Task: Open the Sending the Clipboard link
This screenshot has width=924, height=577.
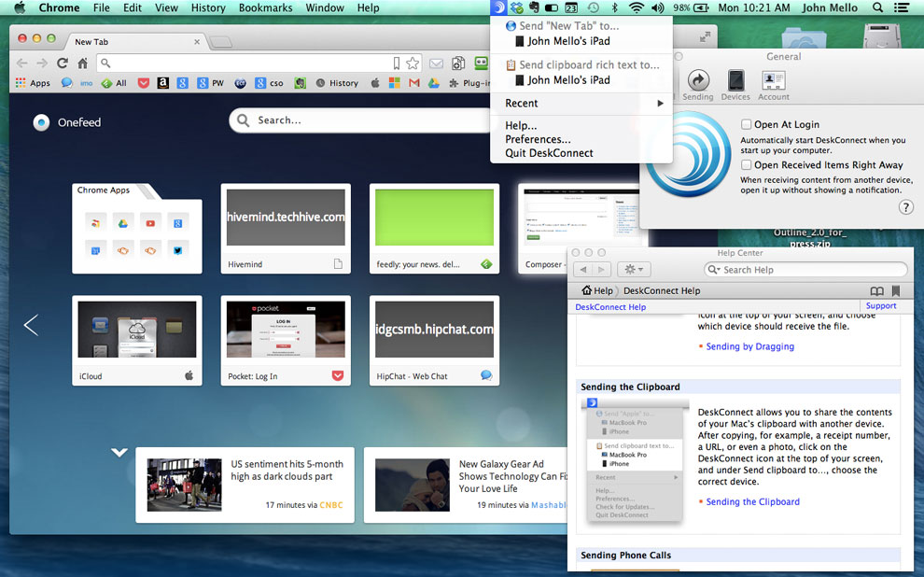Action: coord(752,502)
